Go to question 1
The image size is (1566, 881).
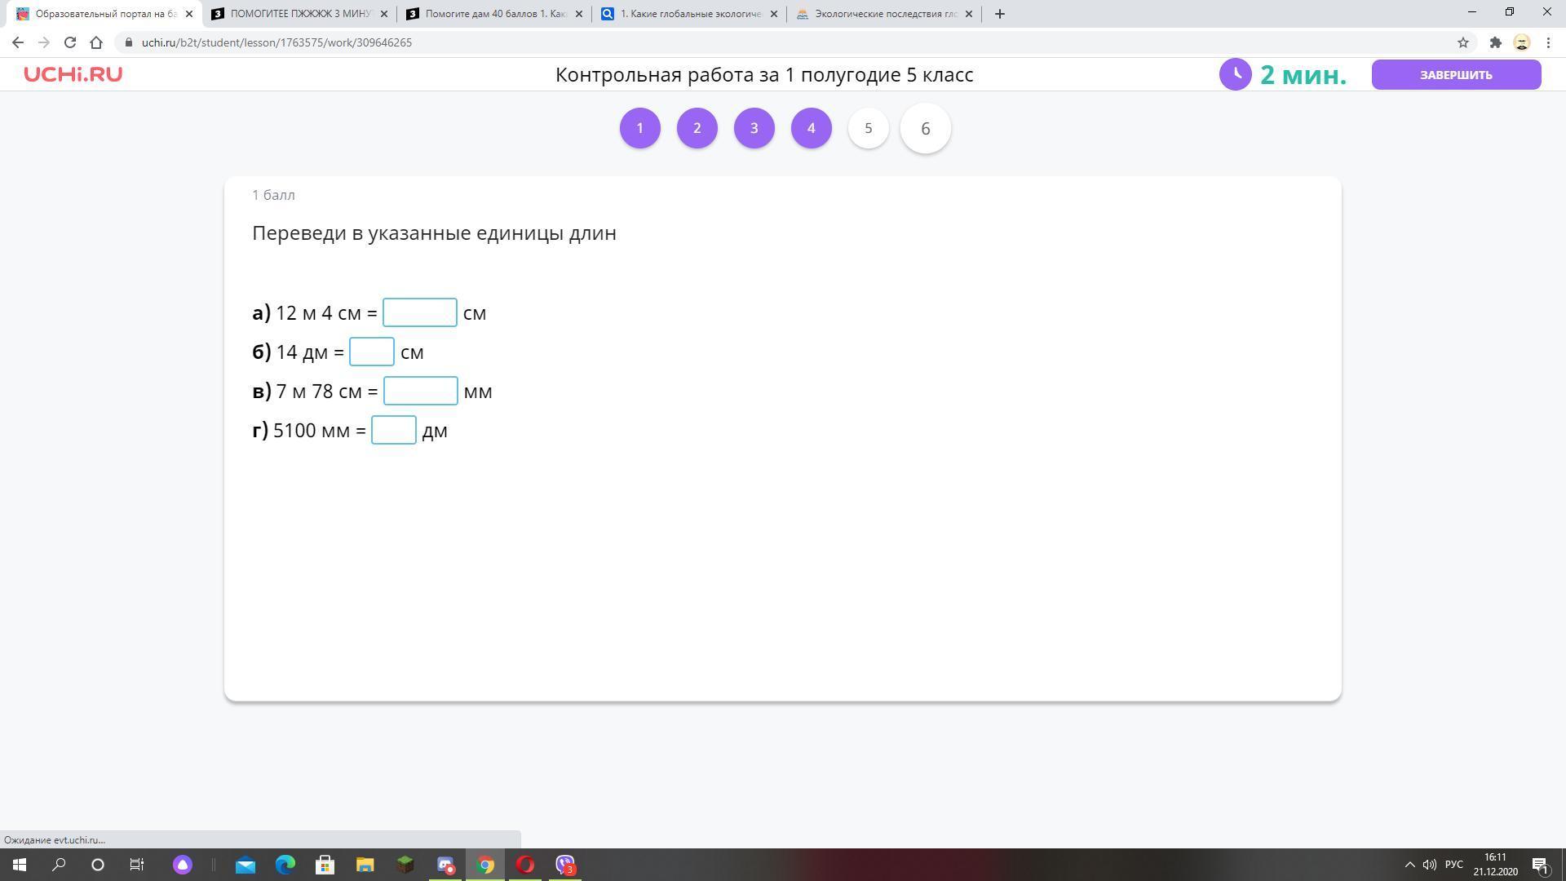click(639, 128)
